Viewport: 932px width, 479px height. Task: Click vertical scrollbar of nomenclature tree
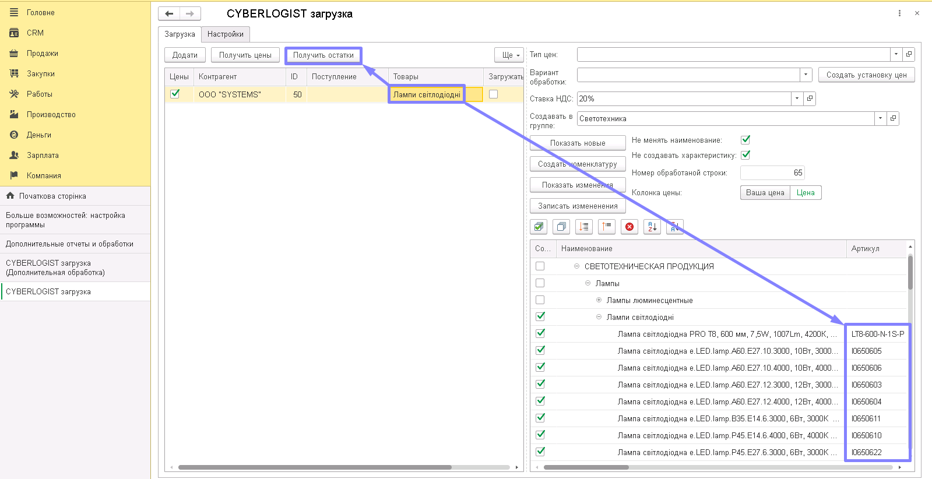(910, 272)
